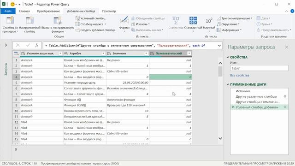Open the Rounding dropdown
The image size is (295, 166).
point(228,24)
